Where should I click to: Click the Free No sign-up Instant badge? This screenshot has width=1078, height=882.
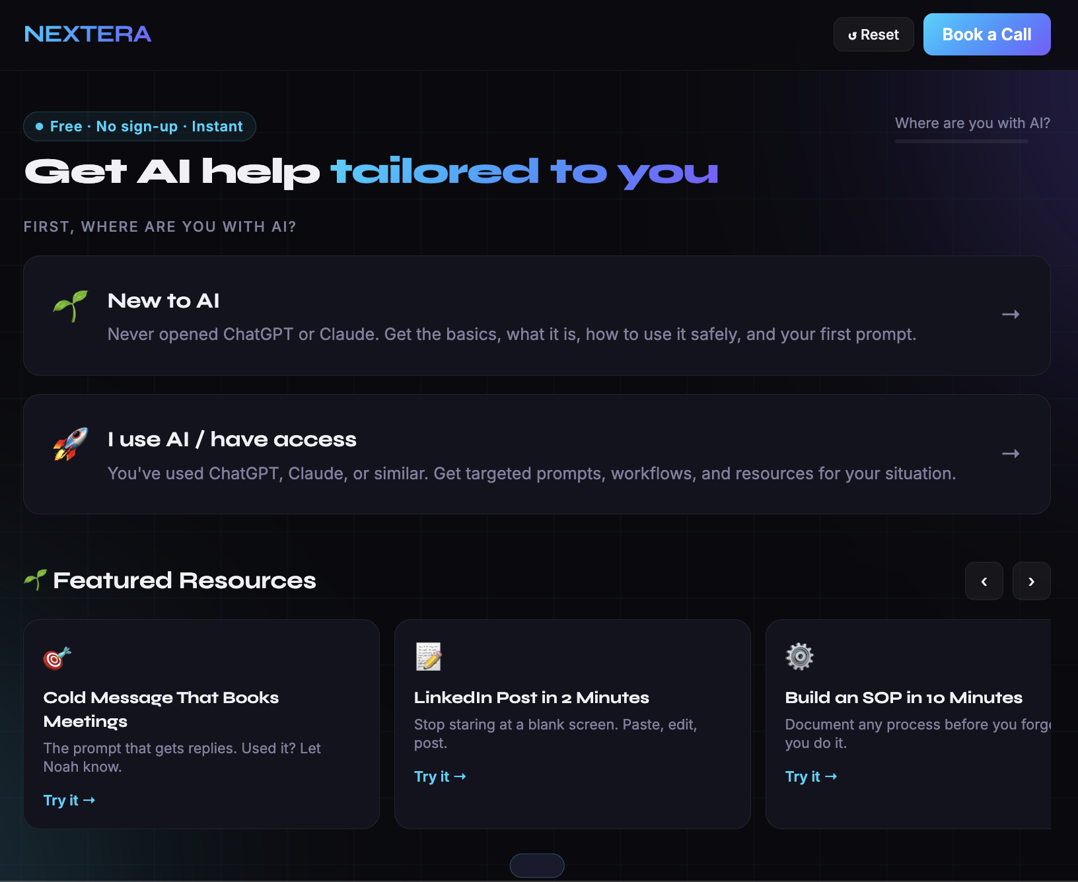tap(139, 126)
